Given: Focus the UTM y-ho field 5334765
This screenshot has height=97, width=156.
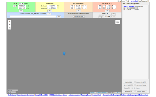Looking at the screenshot, I should [x=22, y=8].
